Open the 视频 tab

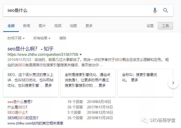click(58, 26)
